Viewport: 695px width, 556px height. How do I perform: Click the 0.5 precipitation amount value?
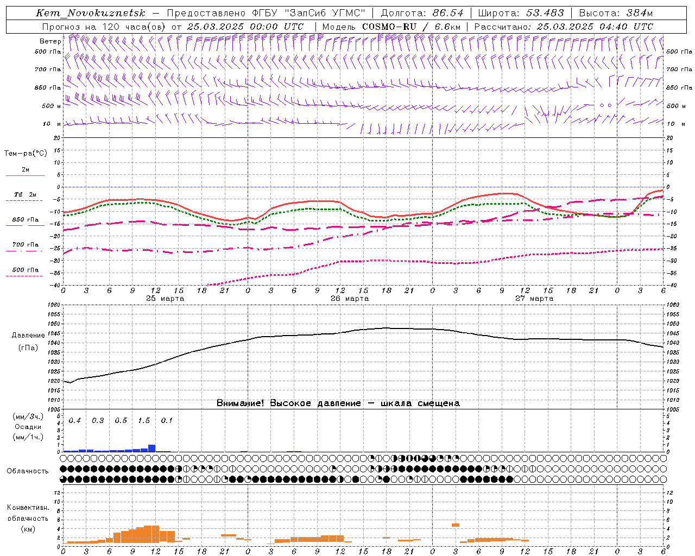pos(121,421)
